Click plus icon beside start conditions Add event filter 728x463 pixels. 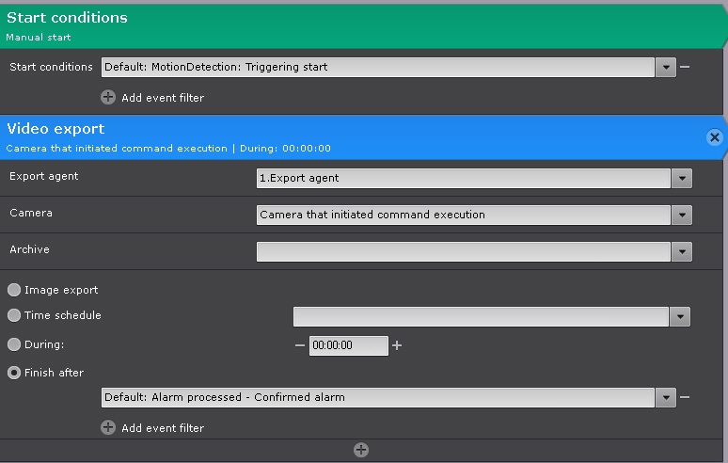tap(108, 97)
